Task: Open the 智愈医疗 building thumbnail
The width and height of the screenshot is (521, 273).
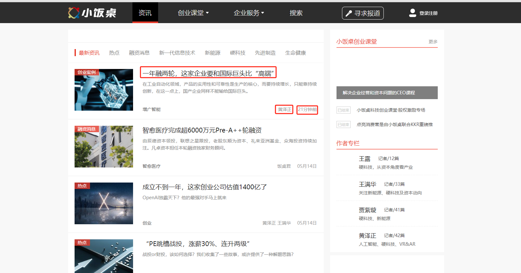Action: coord(104,147)
